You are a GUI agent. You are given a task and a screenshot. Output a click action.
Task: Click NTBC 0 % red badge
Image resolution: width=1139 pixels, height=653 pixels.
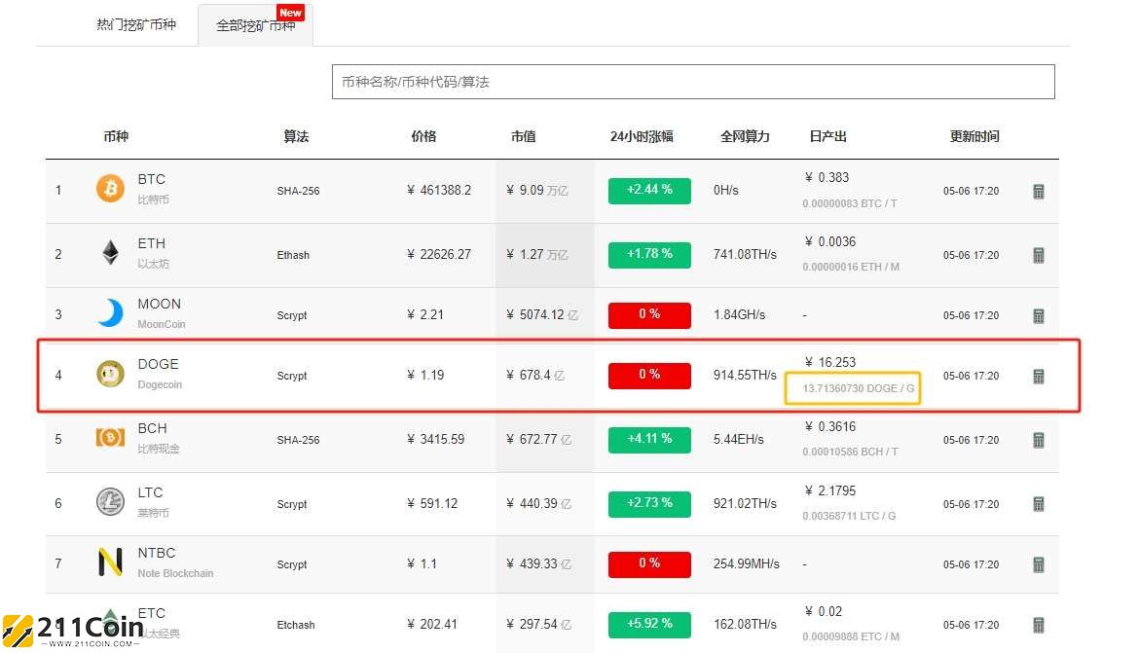click(649, 563)
